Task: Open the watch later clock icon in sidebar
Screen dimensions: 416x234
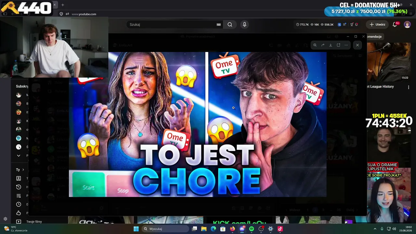Action: pos(19,204)
